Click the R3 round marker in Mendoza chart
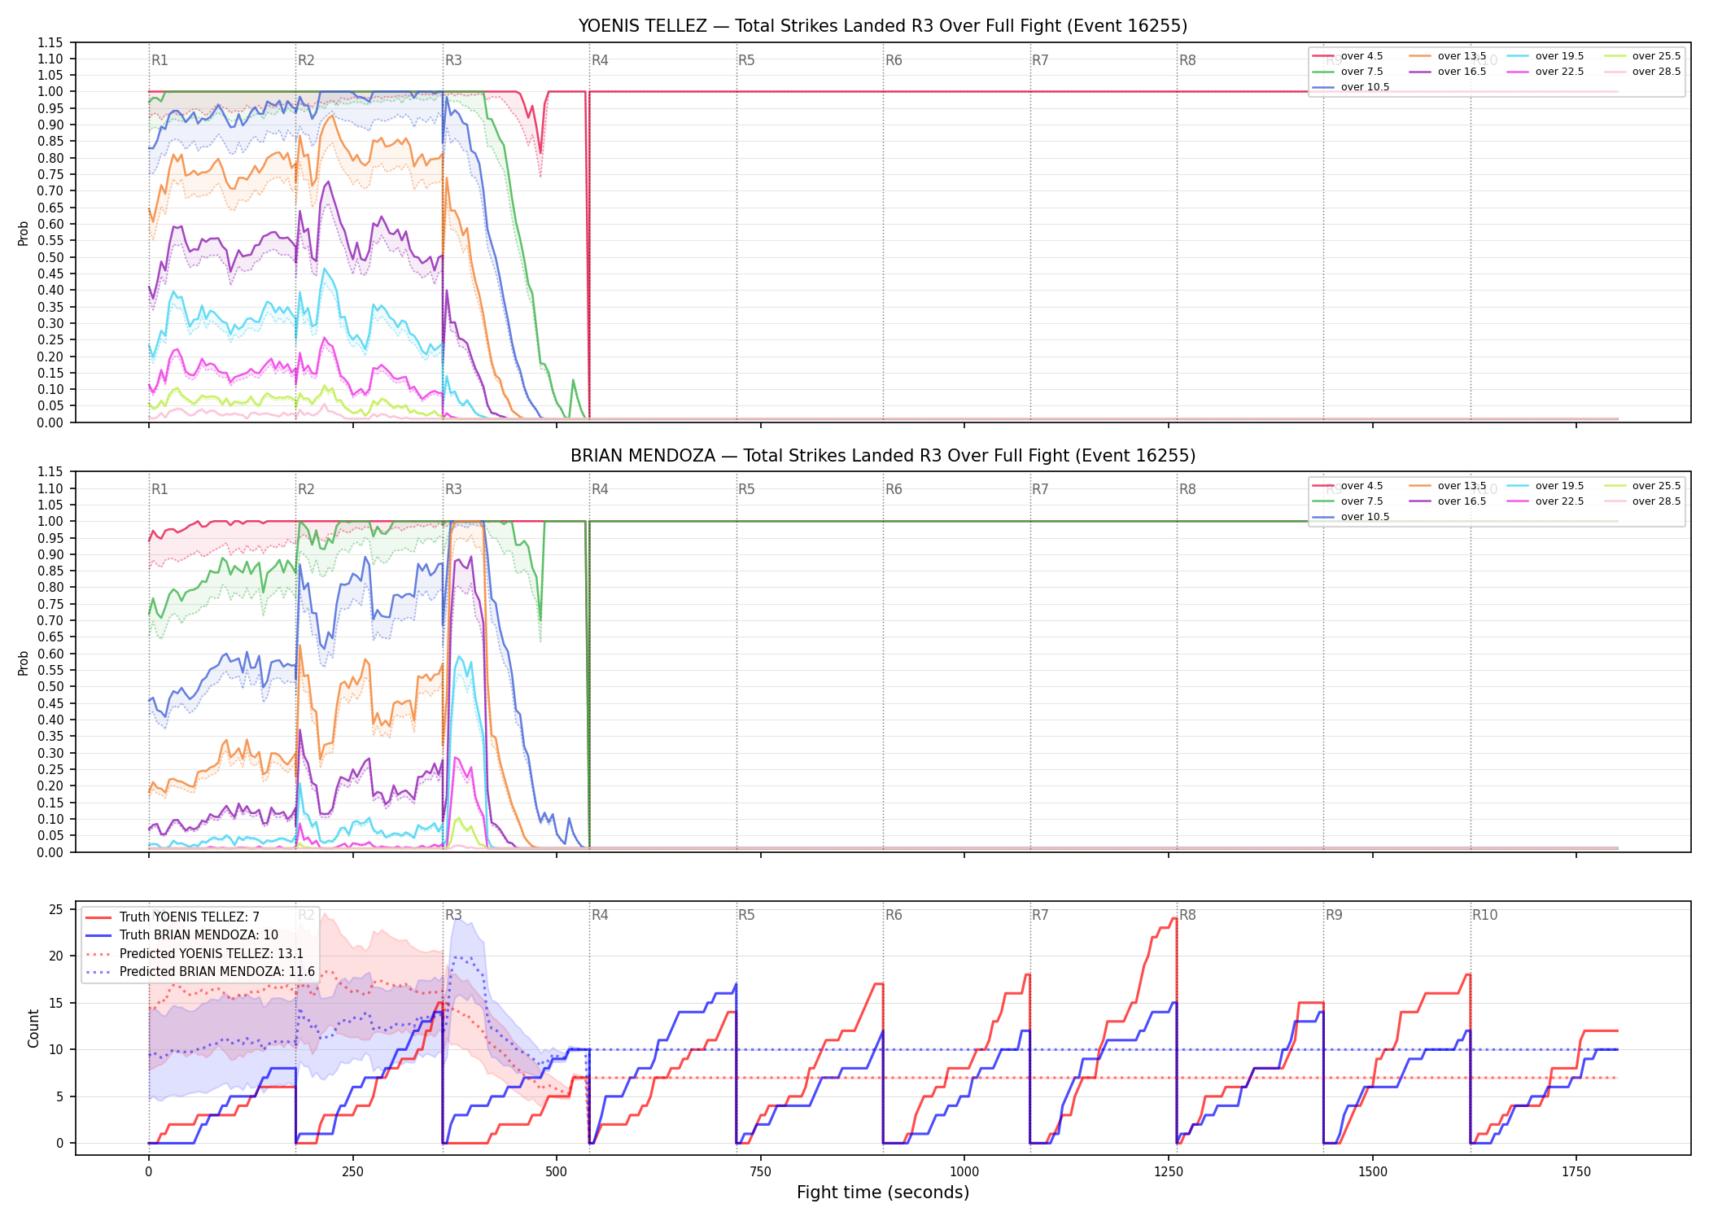 coord(453,489)
